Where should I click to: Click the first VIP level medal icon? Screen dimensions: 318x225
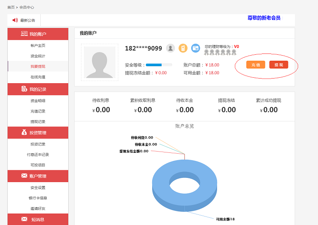tap(206, 52)
